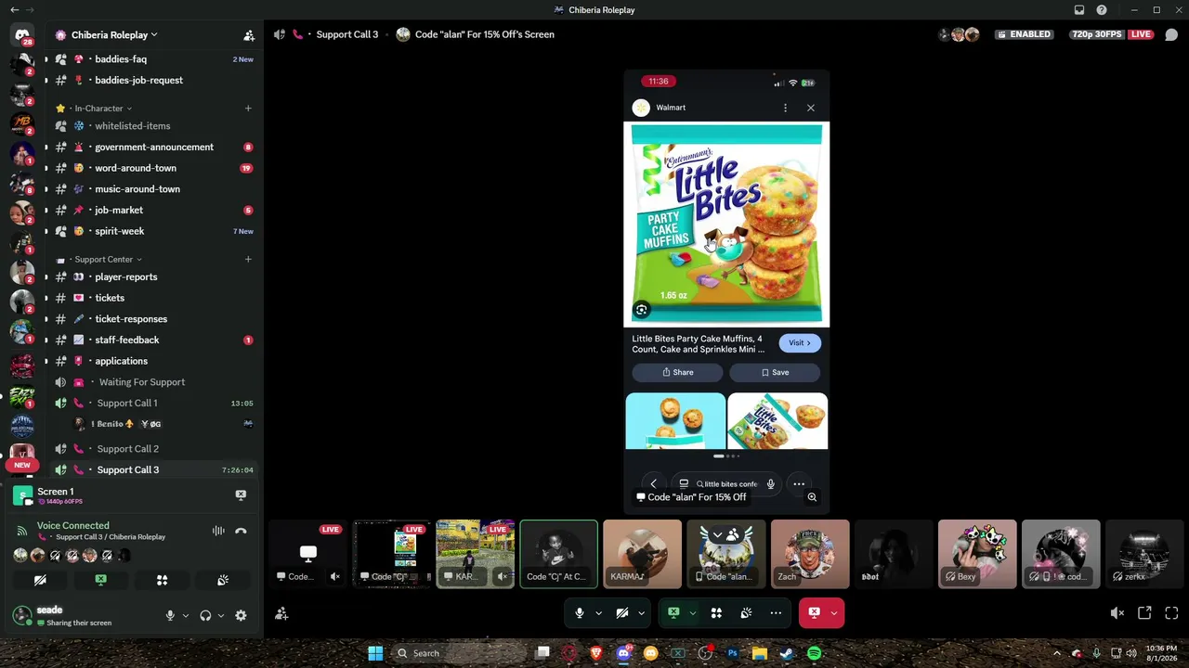
Task: Toggle microphone in the call control bar
Action: [x=580, y=613]
